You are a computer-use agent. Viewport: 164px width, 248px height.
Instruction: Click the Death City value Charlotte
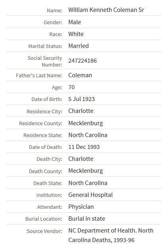[81, 159]
